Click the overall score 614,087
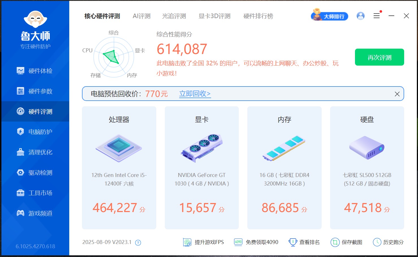The width and height of the screenshot is (418, 257). click(182, 49)
